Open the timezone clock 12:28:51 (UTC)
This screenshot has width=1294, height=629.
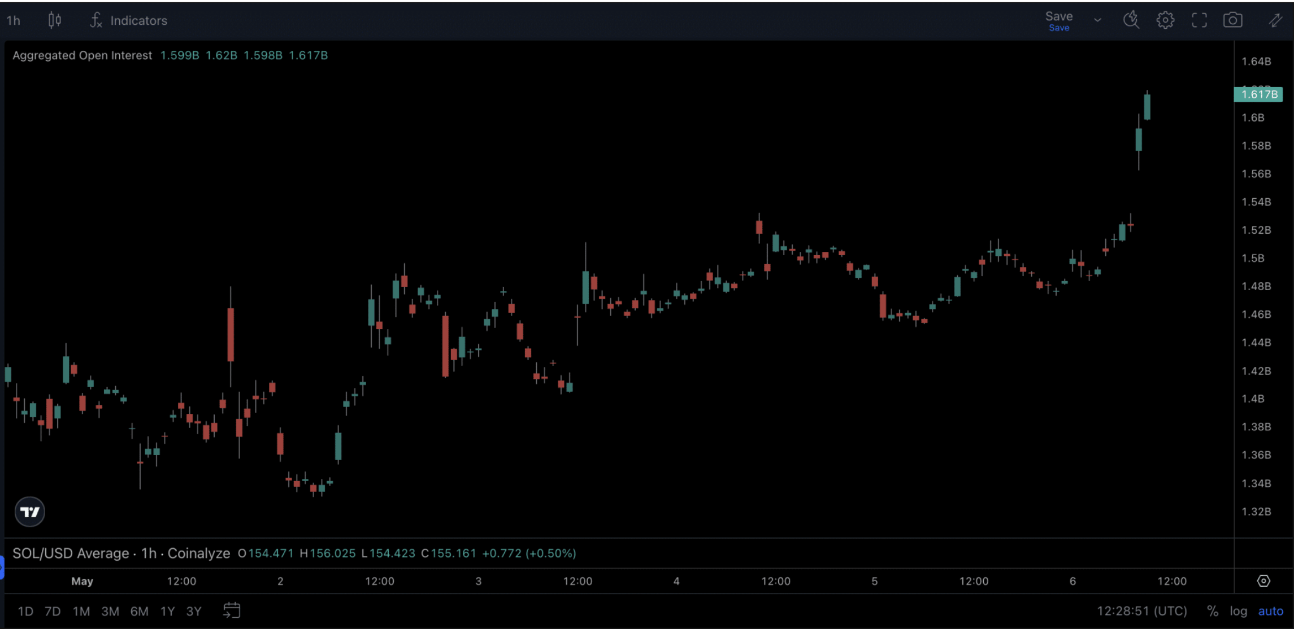coord(1141,611)
